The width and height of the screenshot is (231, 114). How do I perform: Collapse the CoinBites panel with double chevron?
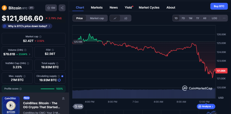(63, 98)
